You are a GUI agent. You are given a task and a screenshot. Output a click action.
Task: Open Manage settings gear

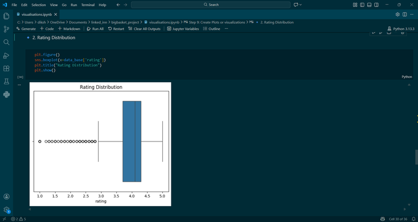click(x=7, y=209)
